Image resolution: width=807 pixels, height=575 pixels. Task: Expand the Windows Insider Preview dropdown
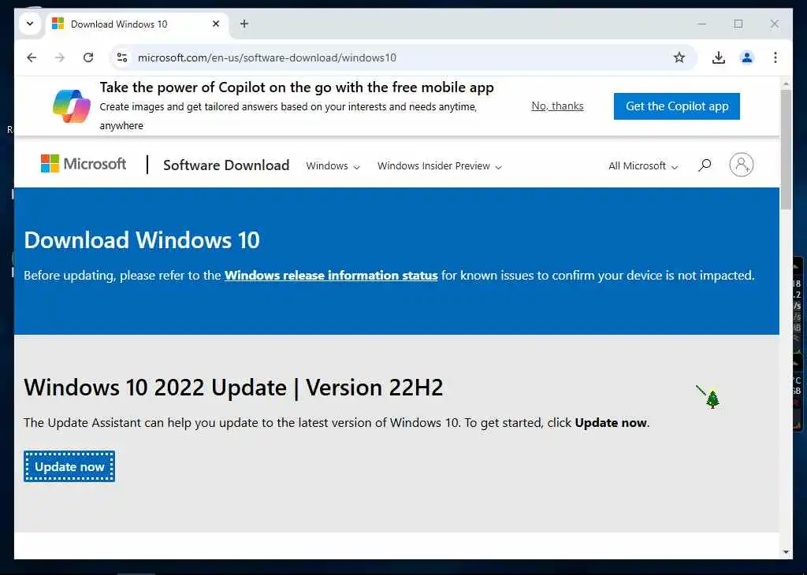coord(440,165)
